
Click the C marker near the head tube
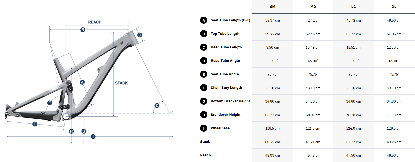click(x=140, y=35)
